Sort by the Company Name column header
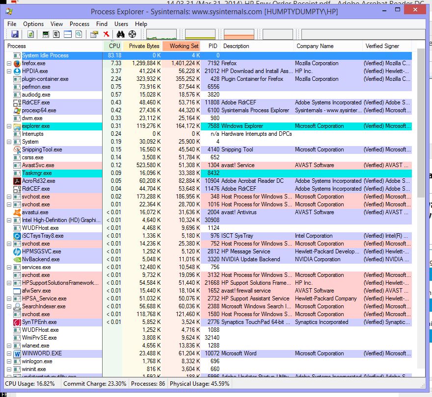Viewport: 432px width, 397px height. coord(328,46)
